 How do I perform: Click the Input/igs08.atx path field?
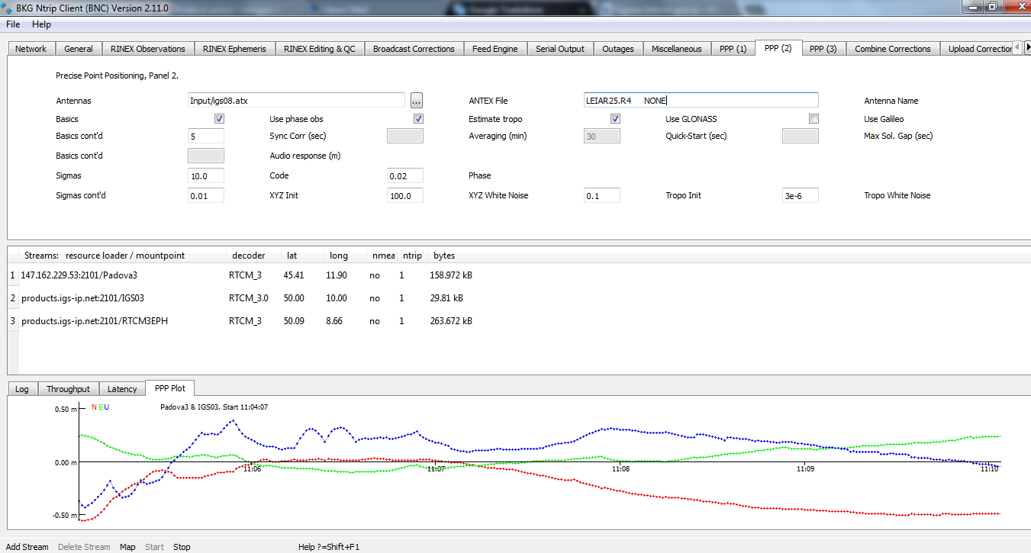tap(296, 100)
